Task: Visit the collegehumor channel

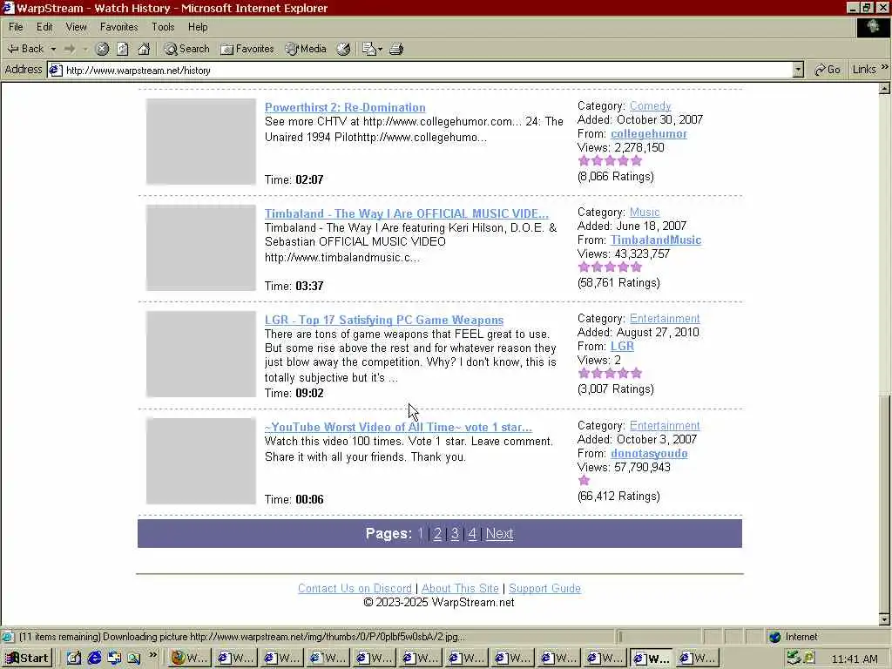Action: [648, 133]
